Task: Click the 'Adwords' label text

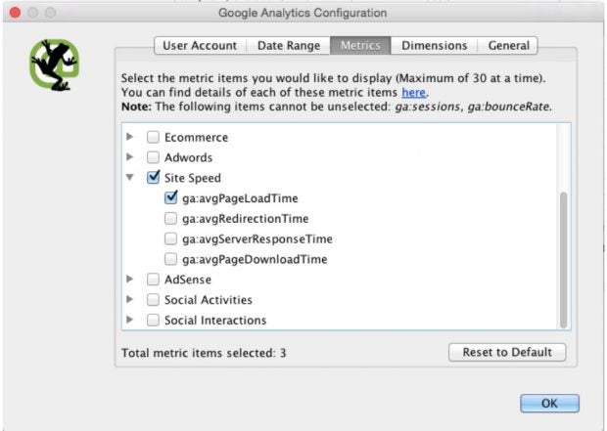Action: point(189,157)
